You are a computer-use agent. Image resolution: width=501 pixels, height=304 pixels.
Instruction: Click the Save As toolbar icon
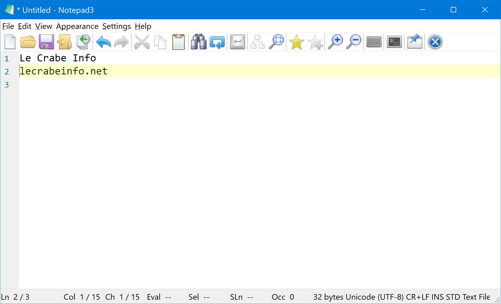[64, 42]
